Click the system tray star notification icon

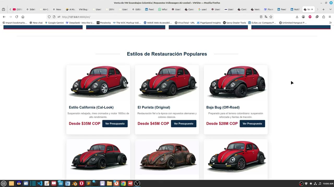point(311,184)
